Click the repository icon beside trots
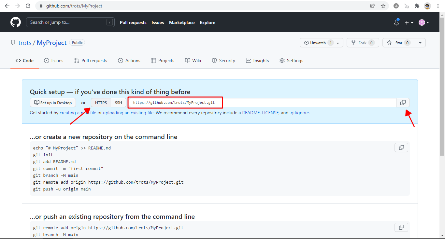 [13, 43]
